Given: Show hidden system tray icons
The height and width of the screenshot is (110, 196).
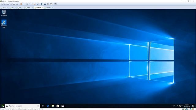Looking at the screenshot, I should point(177,106).
